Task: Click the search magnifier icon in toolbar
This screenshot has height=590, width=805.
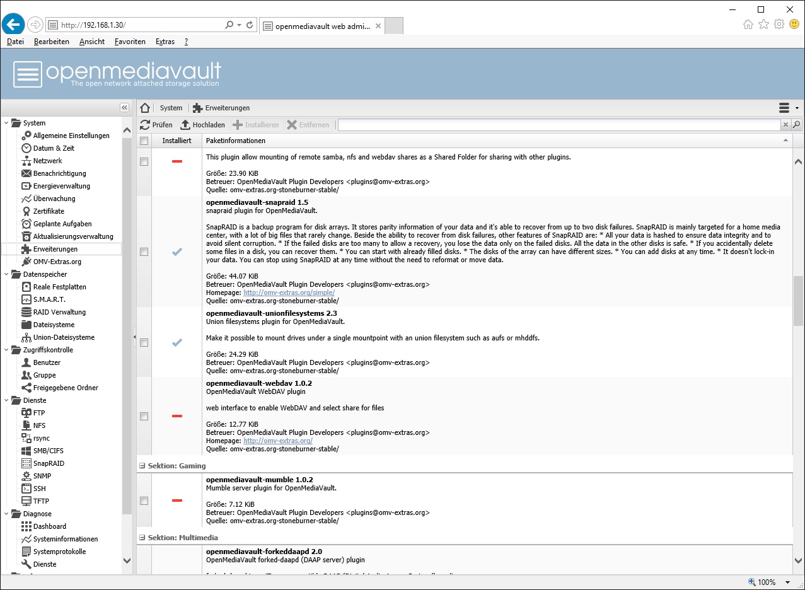Action: [797, 125]
